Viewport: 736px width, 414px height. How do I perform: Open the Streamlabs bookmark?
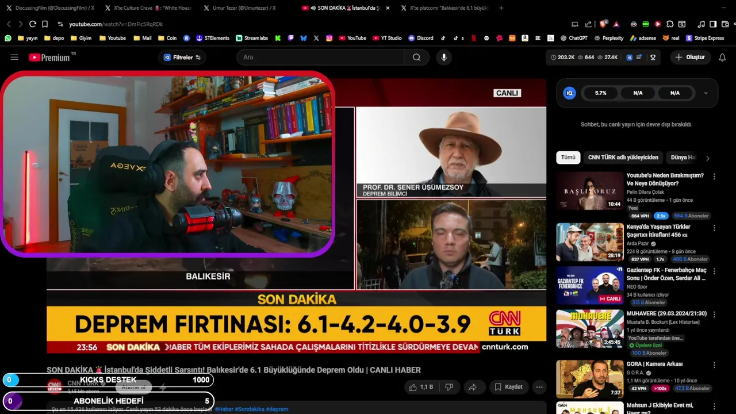tap(252, 38)
